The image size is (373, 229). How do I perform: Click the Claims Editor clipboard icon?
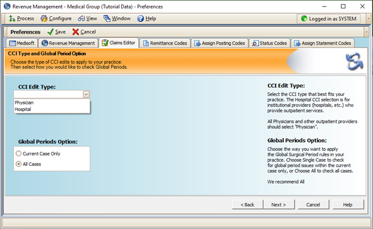105,43
